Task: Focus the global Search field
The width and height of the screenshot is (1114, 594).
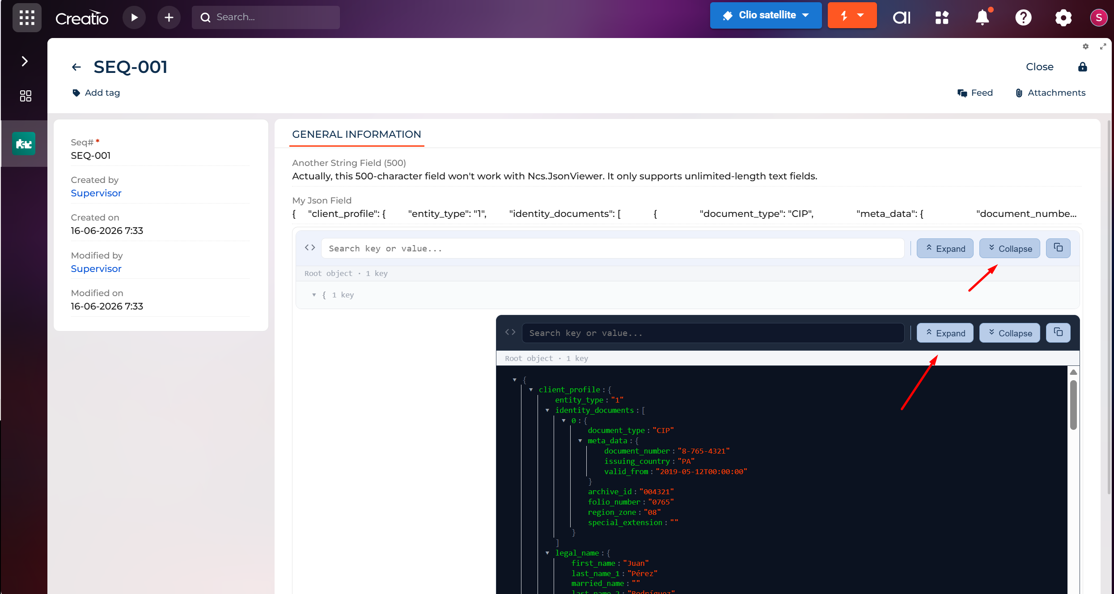Action: pos(266,17)
